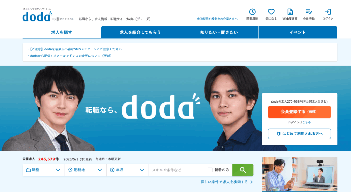Toggle the 新着のみ checkbox
This screenshot has width=351, height=192.
point(210,170)
